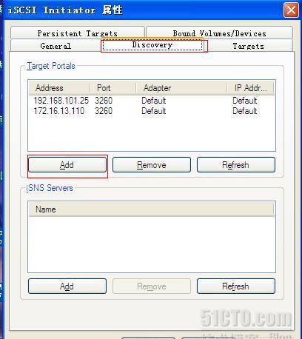
Task: Select portal entry 192.168.101.25
Action: click(152, 101)
